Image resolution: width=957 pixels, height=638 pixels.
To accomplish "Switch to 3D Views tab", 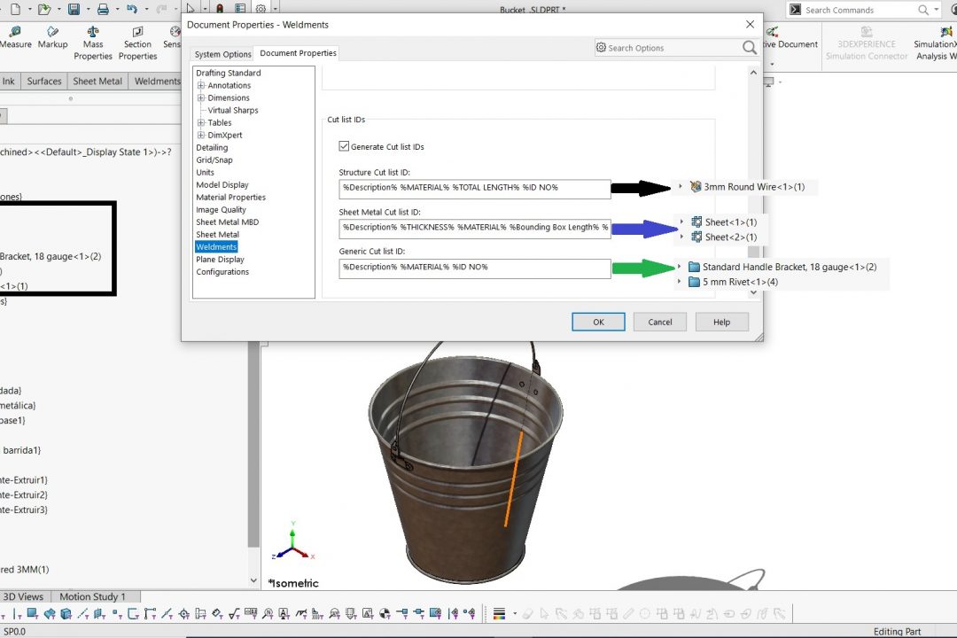I will pyautogui.click(x=24, y=596).
